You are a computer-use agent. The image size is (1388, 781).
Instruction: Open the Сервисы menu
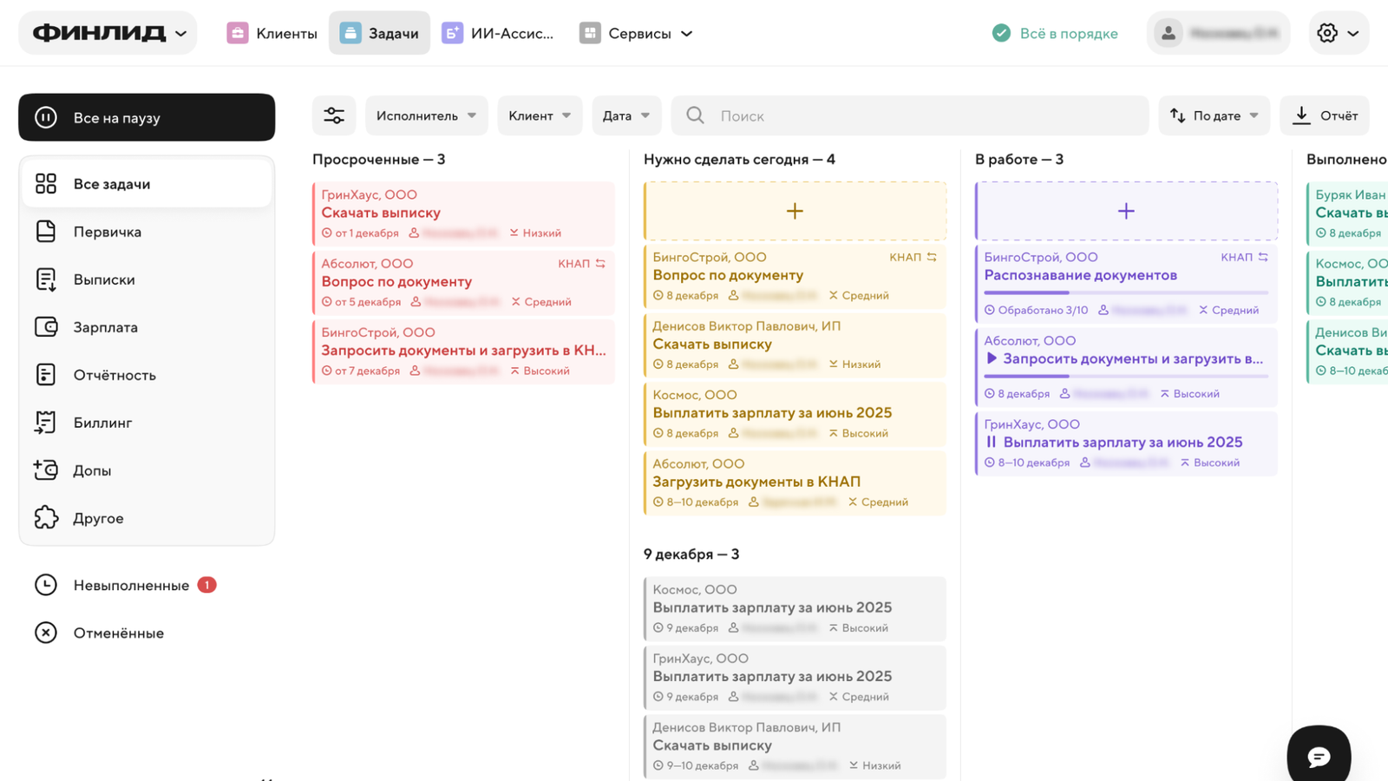click(637, 33)
